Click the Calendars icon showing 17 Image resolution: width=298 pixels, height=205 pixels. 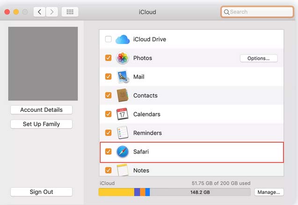coord(122,114)
